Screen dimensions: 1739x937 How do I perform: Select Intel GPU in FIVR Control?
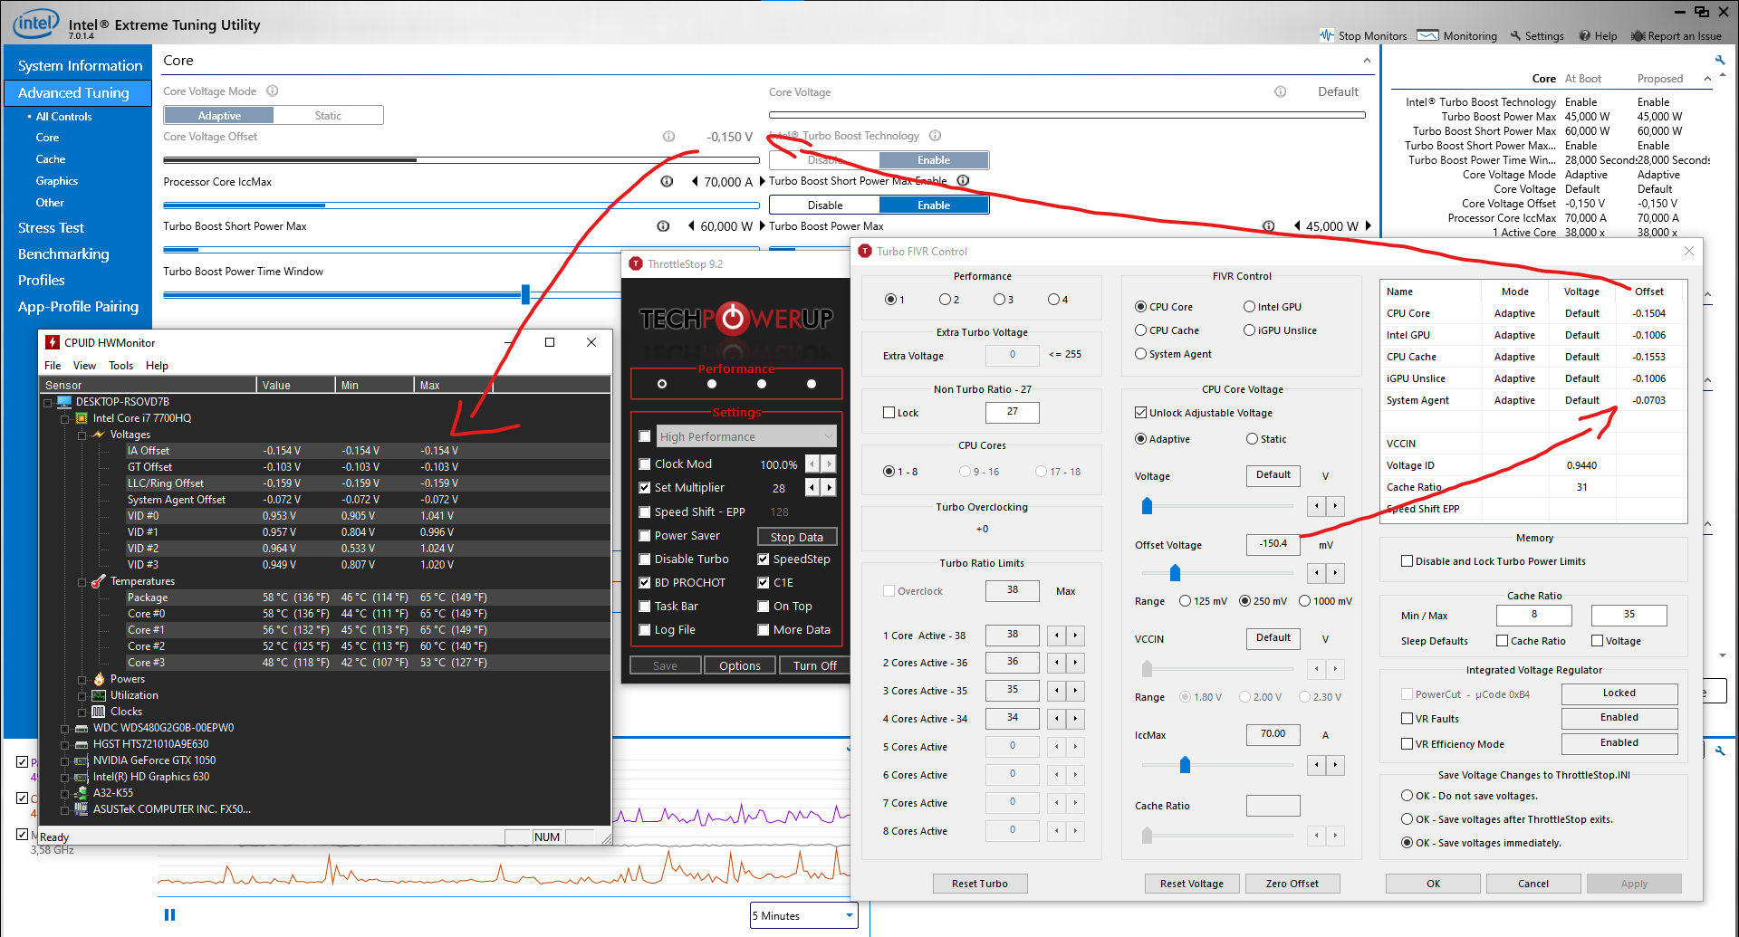coord(1250,307)
